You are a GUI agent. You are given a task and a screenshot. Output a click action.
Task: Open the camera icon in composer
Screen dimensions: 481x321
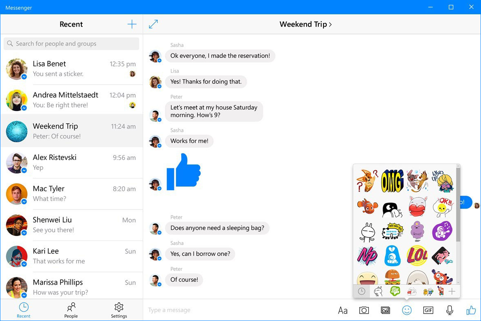(364, 310)
